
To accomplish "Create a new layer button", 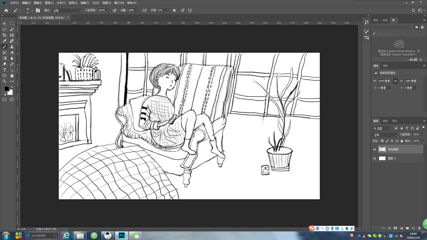I will 413,228.
